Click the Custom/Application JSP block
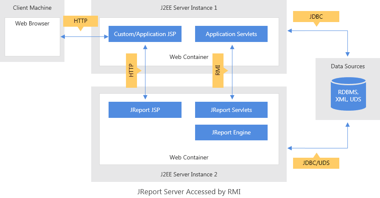This screenshot has width=380, height=198. pos(145,34)
